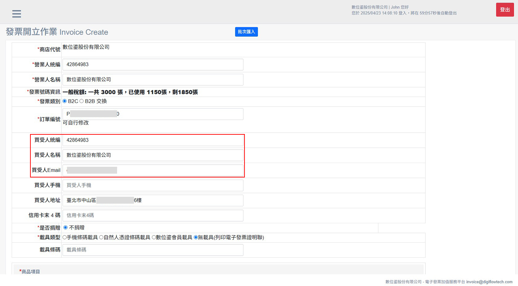This screenshot has width=518, height=286.
Task: Focus the 買受人手機 phone field
Action: (153, 185)
